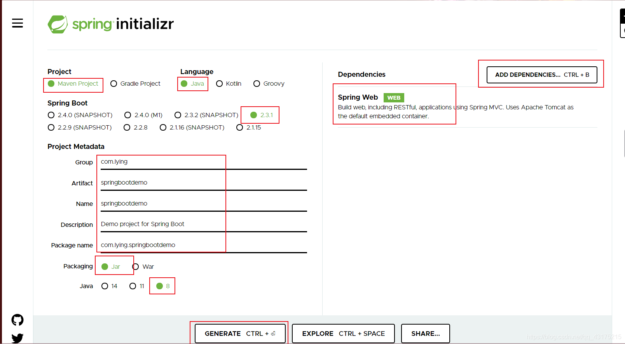Select Spring Boot version 2.1.15
The image size is (625, 344).
click(249, 128)
